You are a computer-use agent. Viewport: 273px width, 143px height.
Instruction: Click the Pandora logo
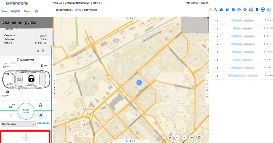pos(17,3)
